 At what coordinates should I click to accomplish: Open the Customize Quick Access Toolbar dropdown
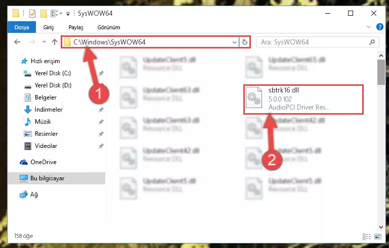pyautogui.click(x=68, y=14)
